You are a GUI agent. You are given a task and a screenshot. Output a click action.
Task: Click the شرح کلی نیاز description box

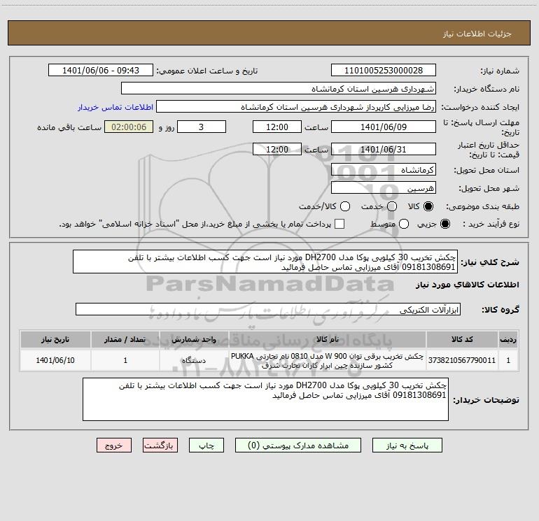(x=265, y=262)
